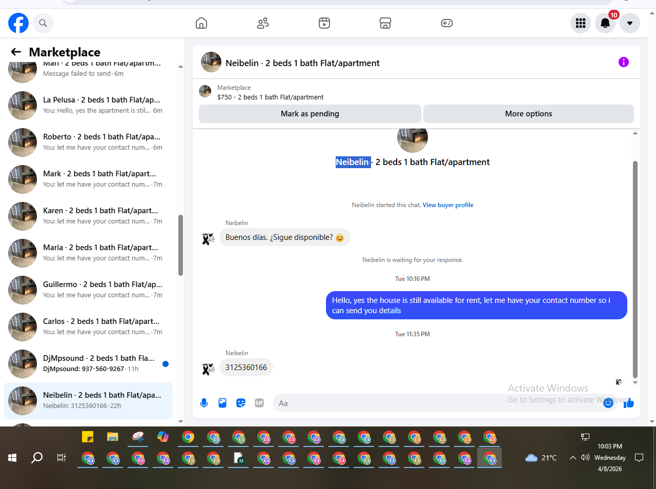Viewport: 656px width, 489px height.
Task: Open the notifications bell
Action: point(605,23)
